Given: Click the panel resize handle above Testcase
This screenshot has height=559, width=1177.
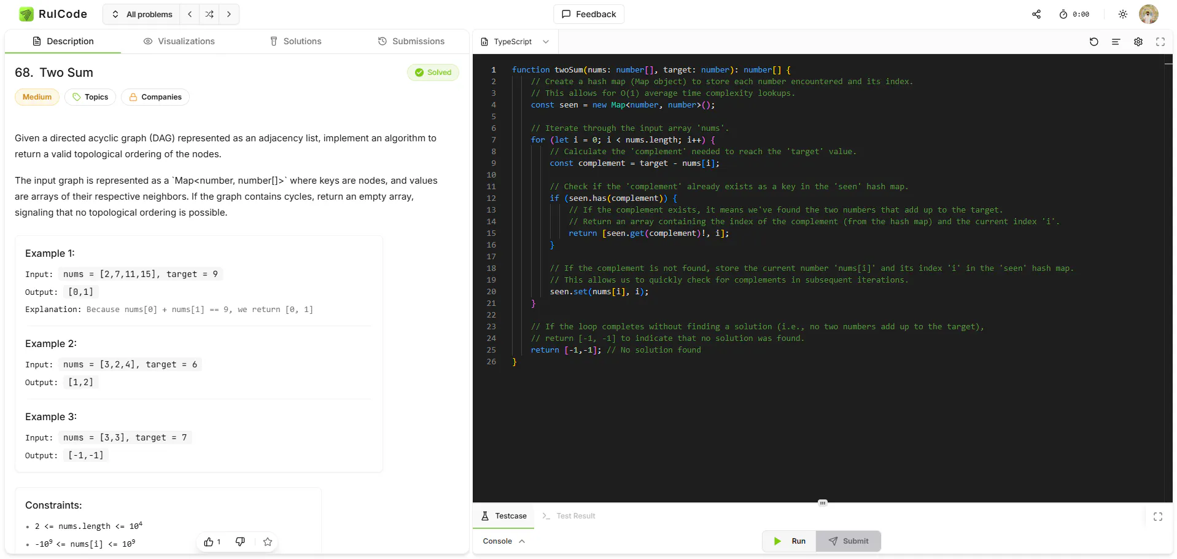Looking at the screenshot, I should [823, 502].
